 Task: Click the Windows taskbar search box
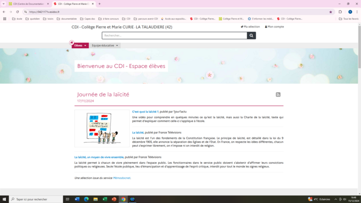click(36, 199)
